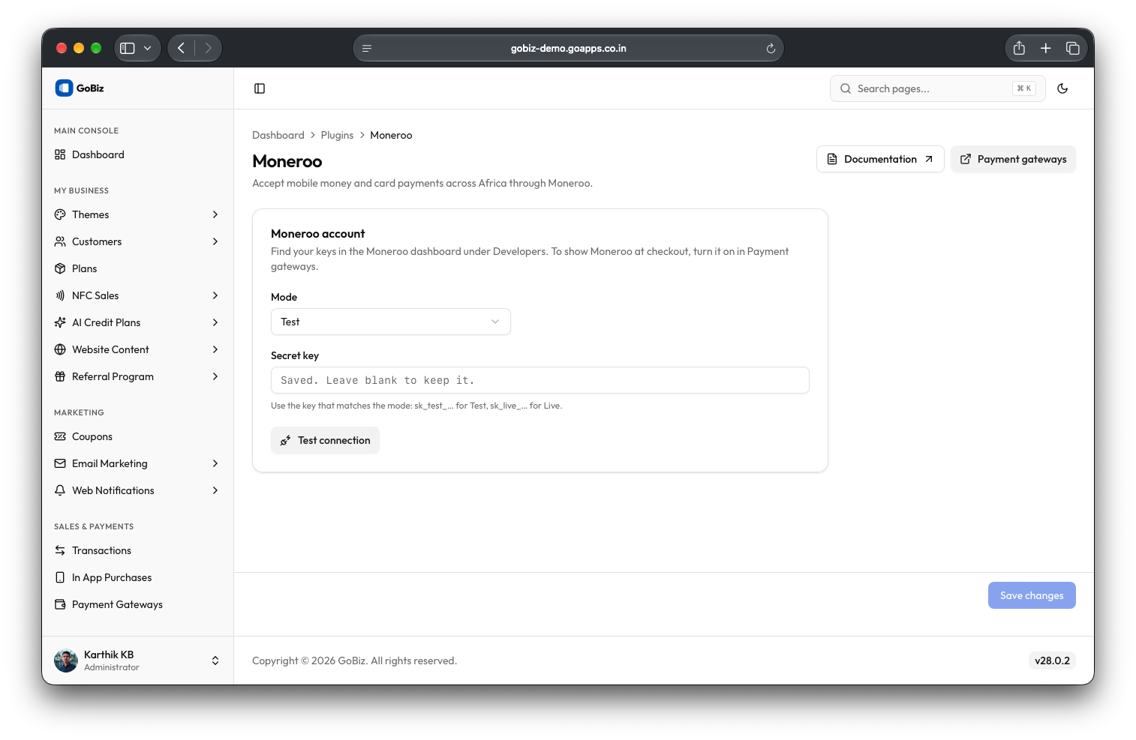This screenshot has height=740, width=1136.
Task: Click the Moneroo breadcrumb text
Action: 391,135
